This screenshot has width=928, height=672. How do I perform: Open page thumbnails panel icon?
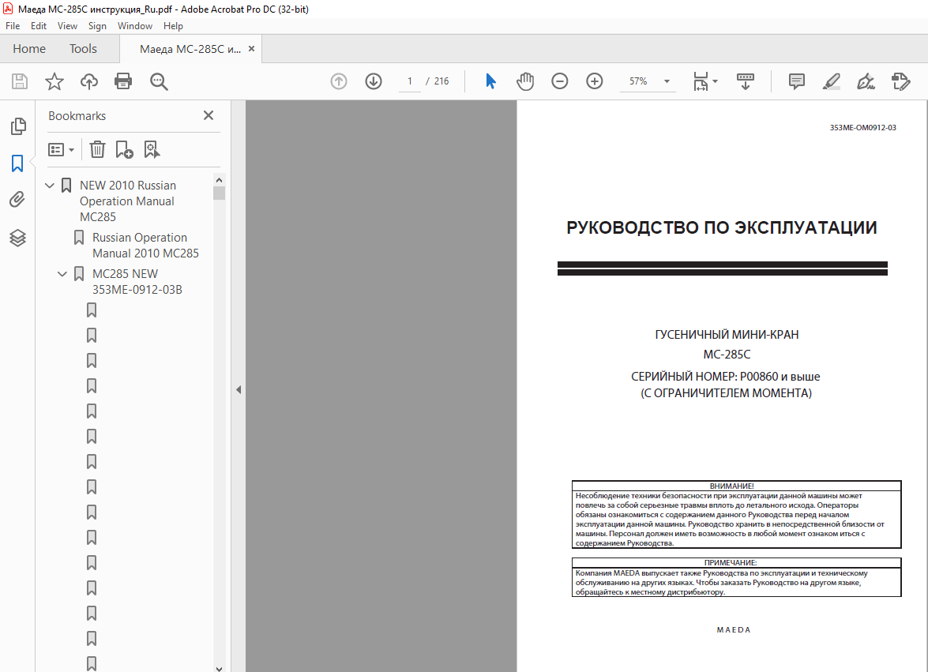click(17, 126)
